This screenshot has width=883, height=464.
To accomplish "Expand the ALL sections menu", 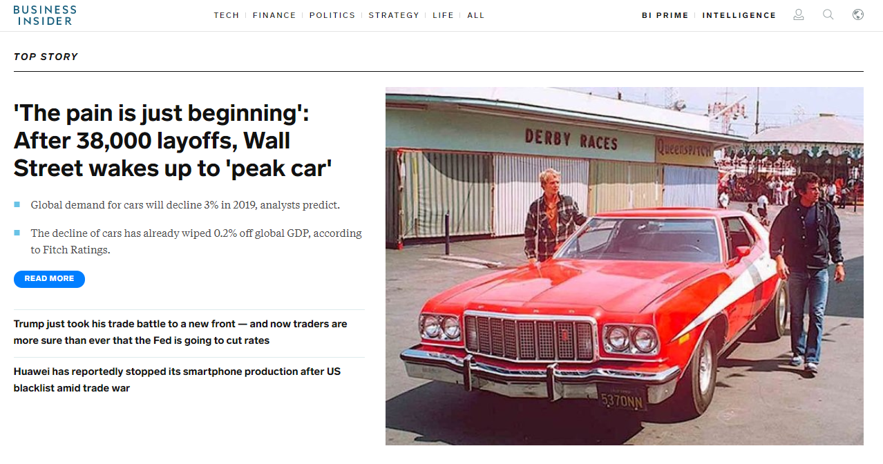I will 476,15.
